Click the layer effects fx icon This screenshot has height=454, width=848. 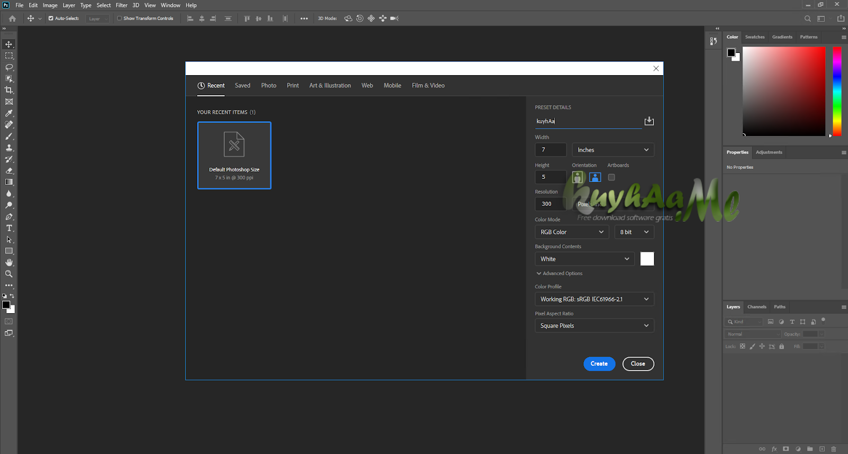[774, 449]
